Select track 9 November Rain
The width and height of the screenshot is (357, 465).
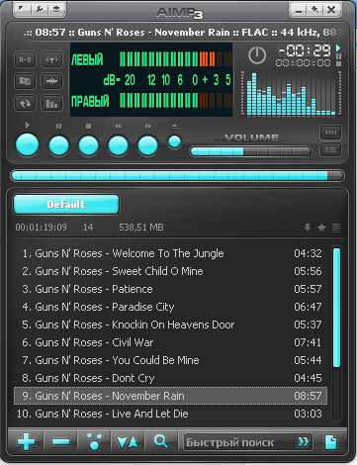[x=170, y=396]
